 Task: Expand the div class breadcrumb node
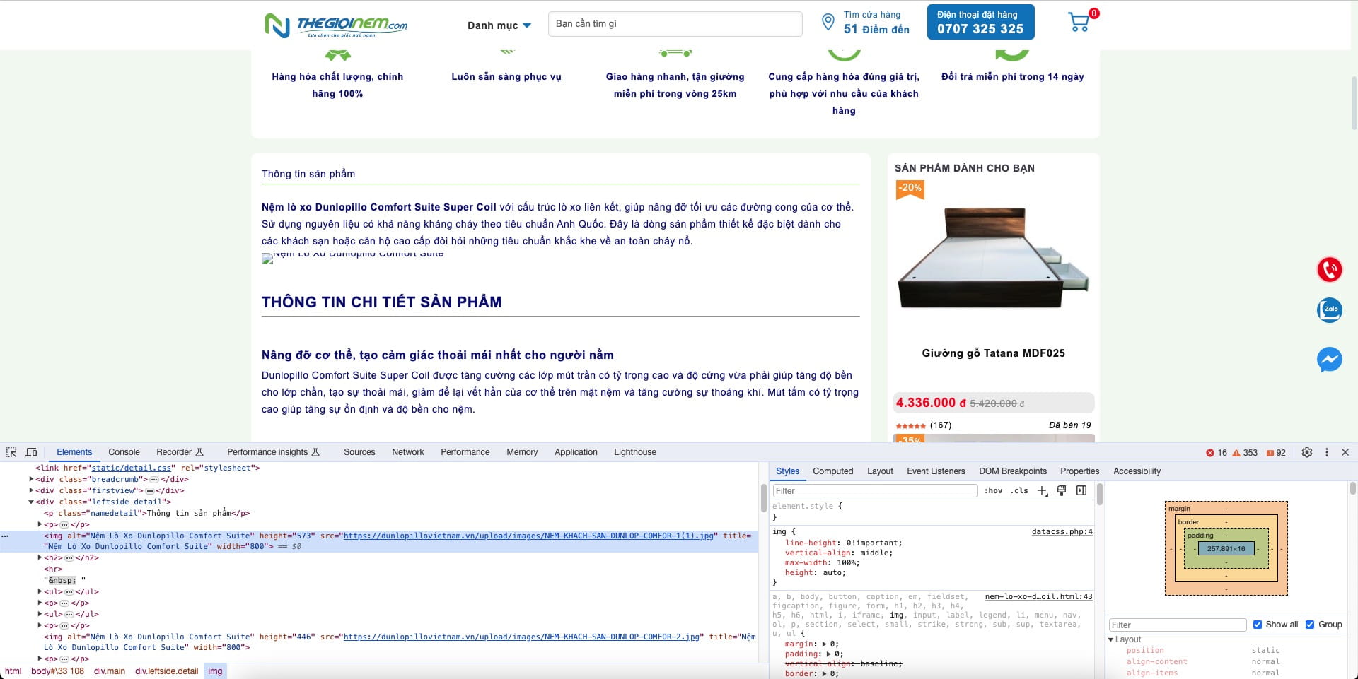pos(31,480)
